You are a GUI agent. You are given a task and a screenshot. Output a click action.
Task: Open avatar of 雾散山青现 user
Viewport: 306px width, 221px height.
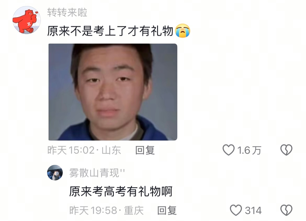(x=55, y=173)
